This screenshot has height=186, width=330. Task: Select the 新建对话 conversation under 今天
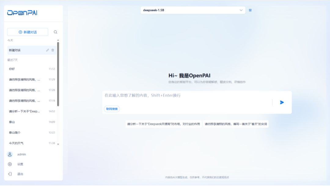click(x=32, y=50)
